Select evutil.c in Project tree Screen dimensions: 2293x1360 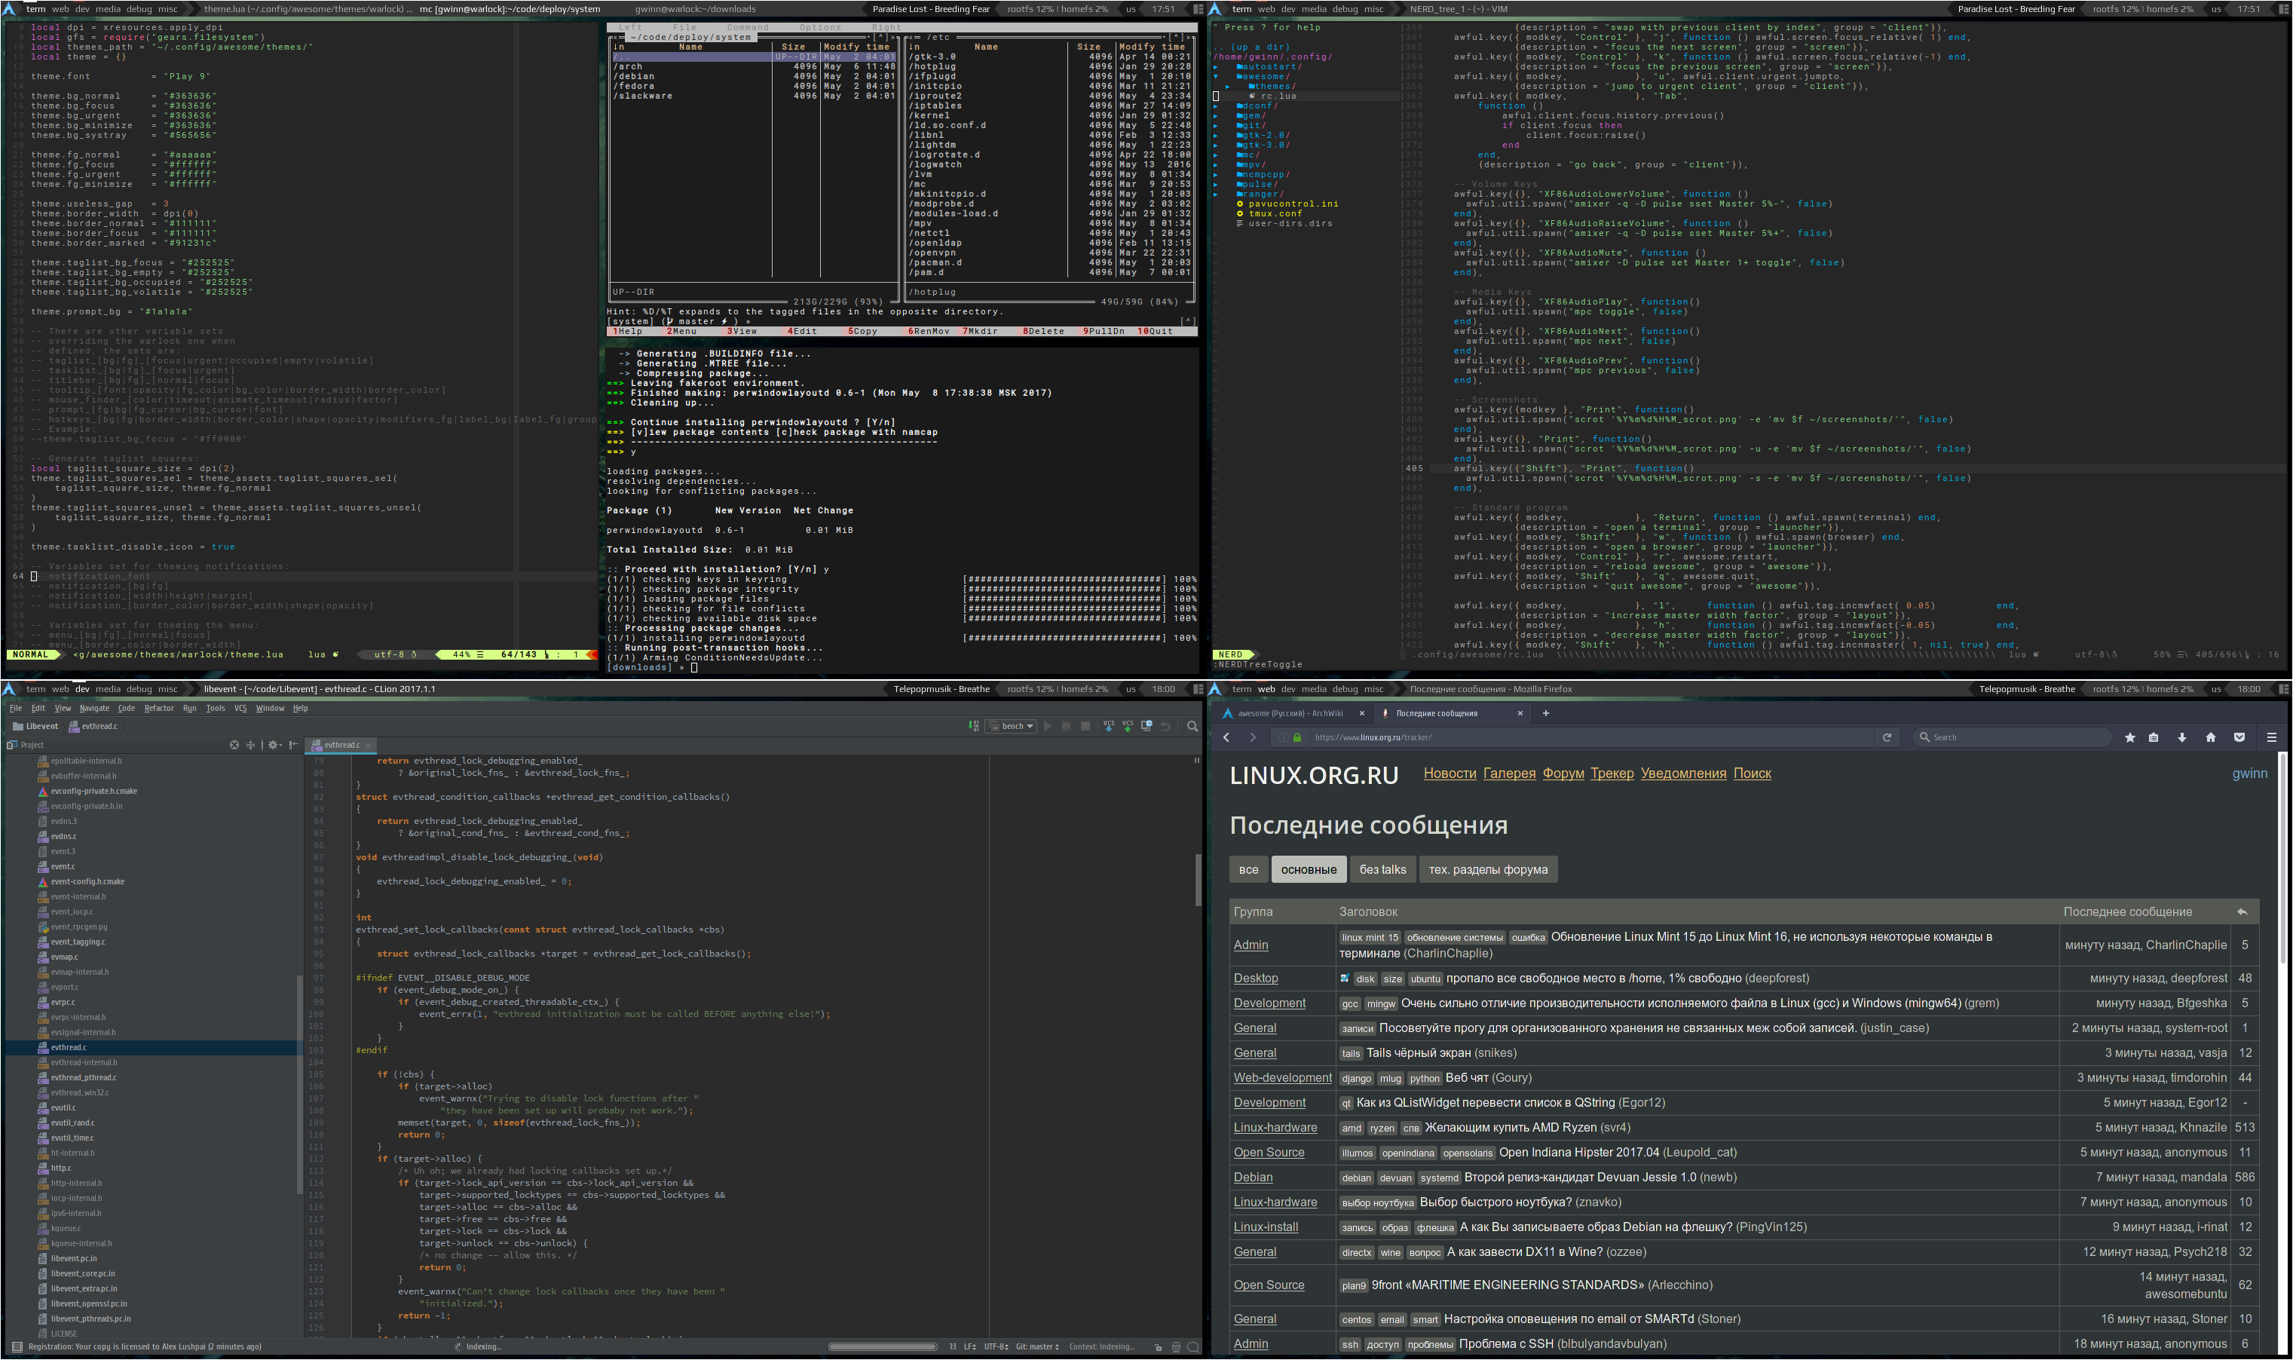63,1108
